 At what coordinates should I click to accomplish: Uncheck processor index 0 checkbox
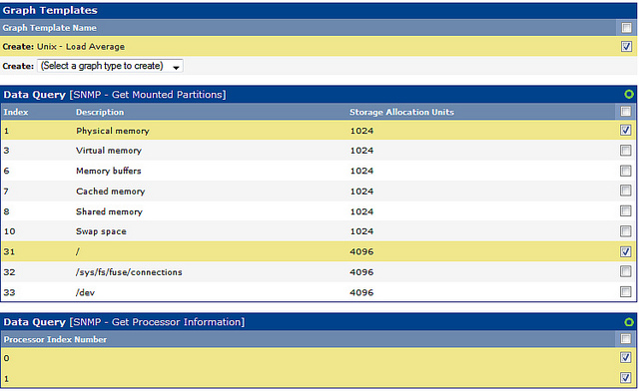[625, 357]
